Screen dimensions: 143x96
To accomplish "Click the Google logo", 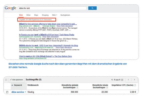I will pos(11,8).
